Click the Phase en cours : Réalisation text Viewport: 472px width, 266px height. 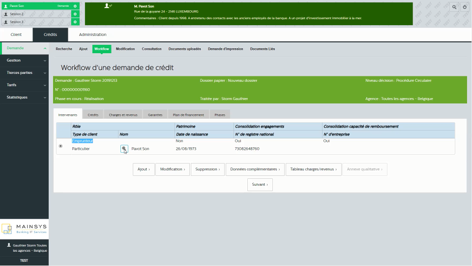[x=79, y=99]
